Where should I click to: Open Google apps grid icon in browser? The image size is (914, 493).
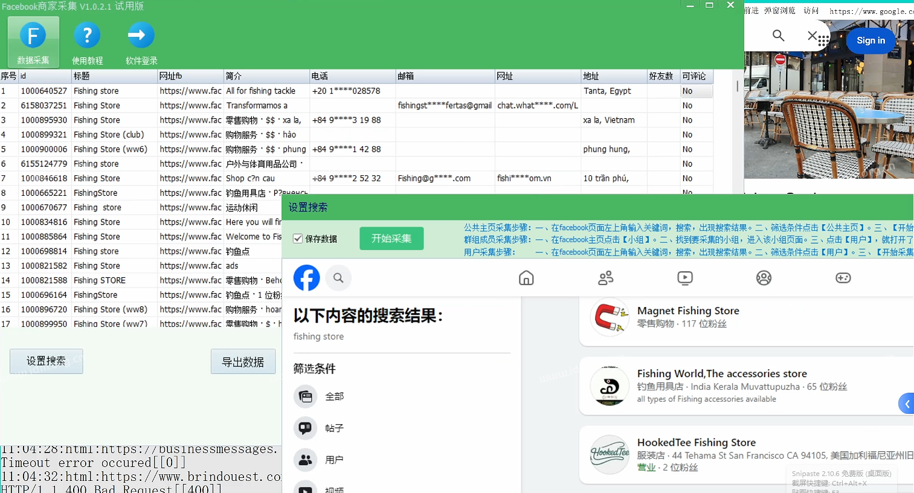[823, 41]
